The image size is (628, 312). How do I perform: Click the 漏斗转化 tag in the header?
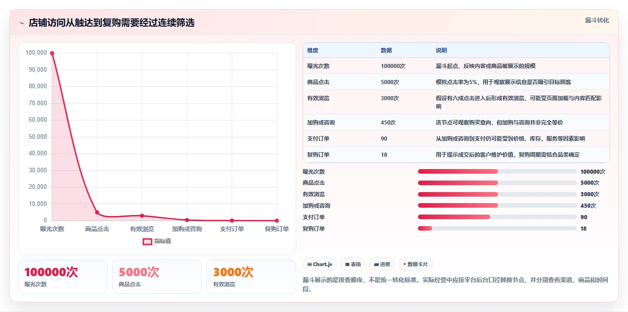coord(597,20)
